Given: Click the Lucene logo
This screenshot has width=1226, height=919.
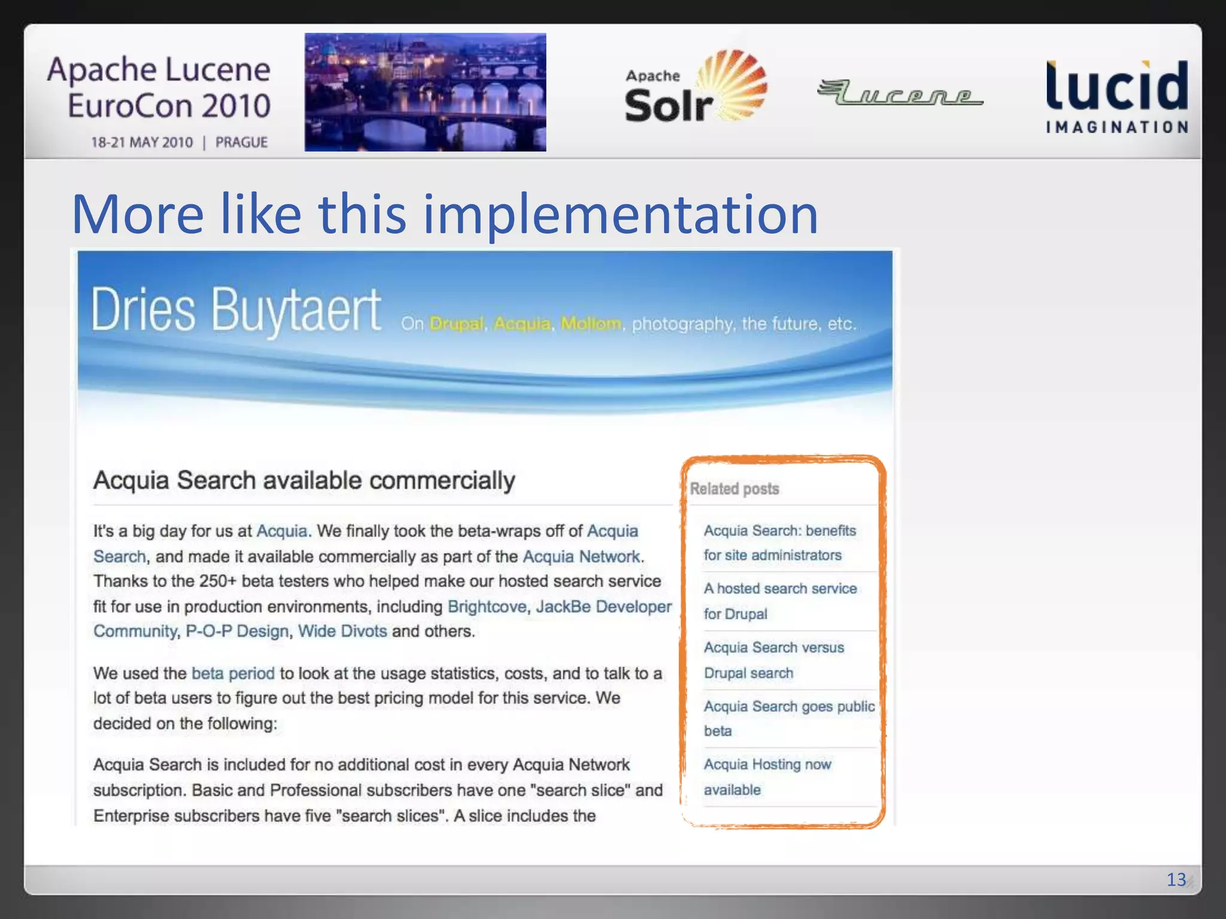Looking at the screenshot, I should click(x=900, y=92).
